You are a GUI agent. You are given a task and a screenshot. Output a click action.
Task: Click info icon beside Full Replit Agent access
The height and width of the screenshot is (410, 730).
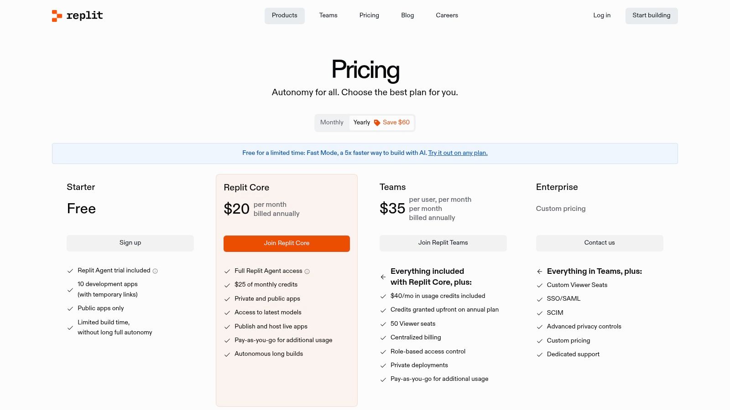pos(307,272)
